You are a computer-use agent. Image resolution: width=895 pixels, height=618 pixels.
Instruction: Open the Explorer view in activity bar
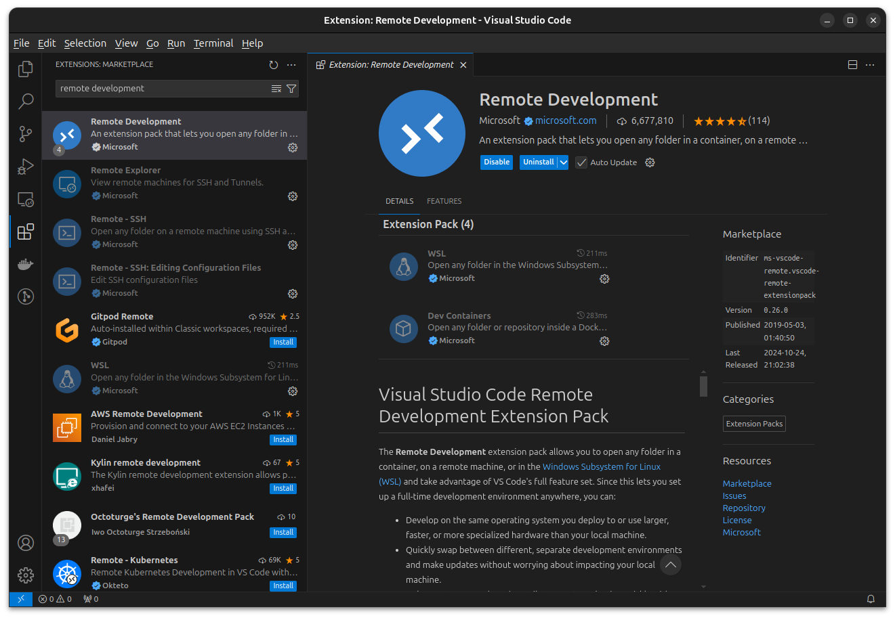coord(26,69)
